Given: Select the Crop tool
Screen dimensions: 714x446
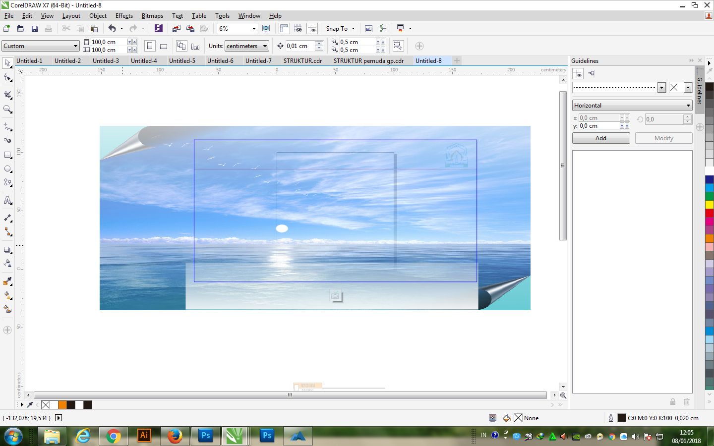Looking at the screenshot, I should [7, 94].
